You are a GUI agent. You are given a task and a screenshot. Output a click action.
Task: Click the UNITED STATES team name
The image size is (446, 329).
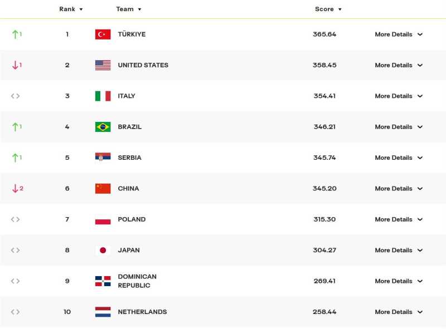[x=143, y=65]
